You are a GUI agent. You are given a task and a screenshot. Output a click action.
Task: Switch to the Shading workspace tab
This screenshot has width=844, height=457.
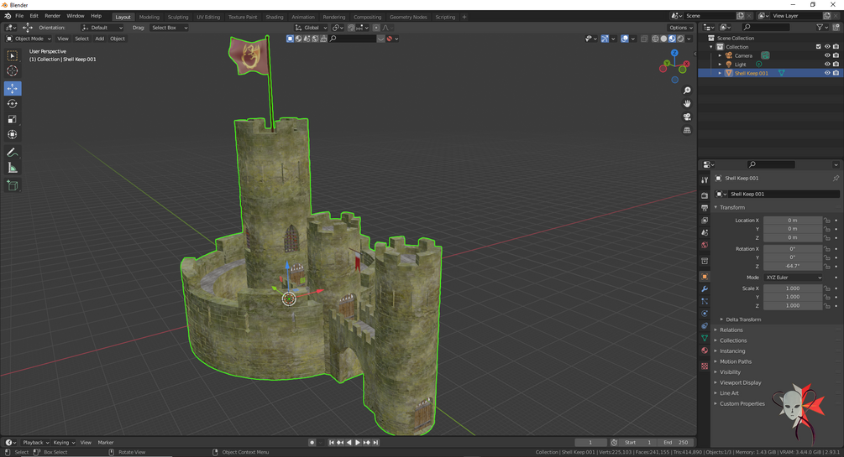pos(274,17)
